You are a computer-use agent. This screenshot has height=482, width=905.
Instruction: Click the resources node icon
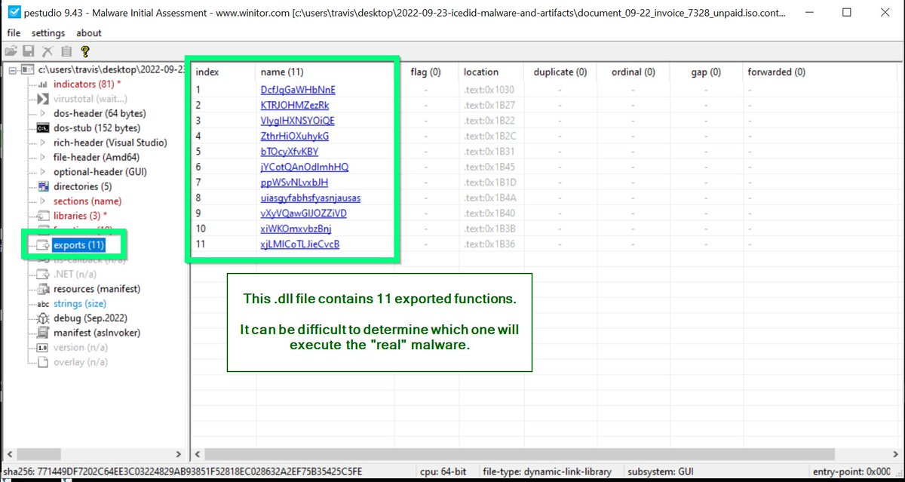(x=43, y=289)
